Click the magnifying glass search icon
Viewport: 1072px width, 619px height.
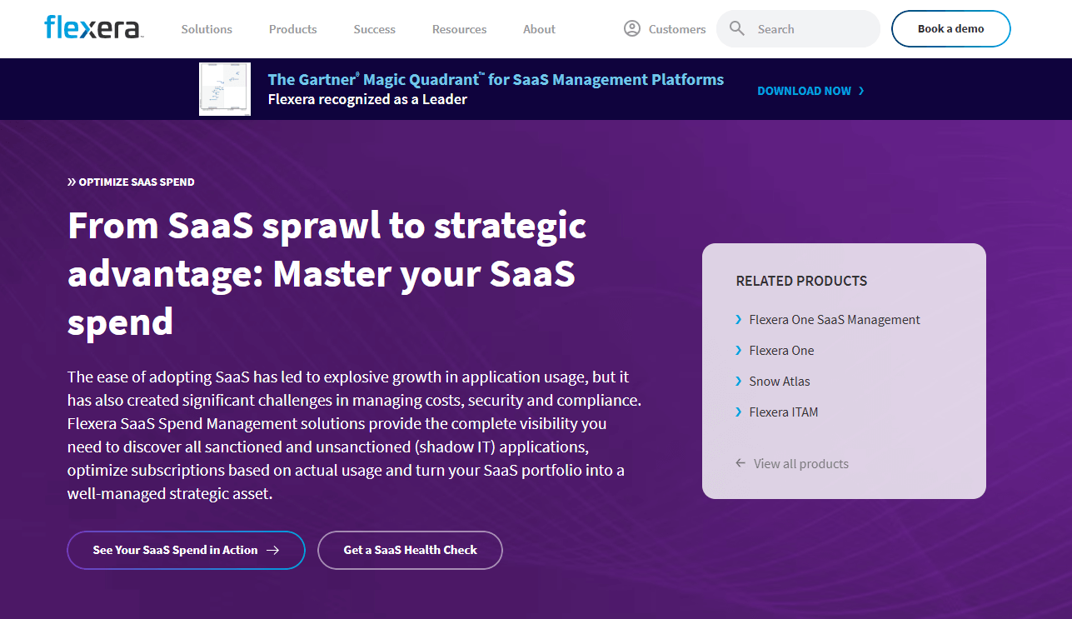pos(736,29)
